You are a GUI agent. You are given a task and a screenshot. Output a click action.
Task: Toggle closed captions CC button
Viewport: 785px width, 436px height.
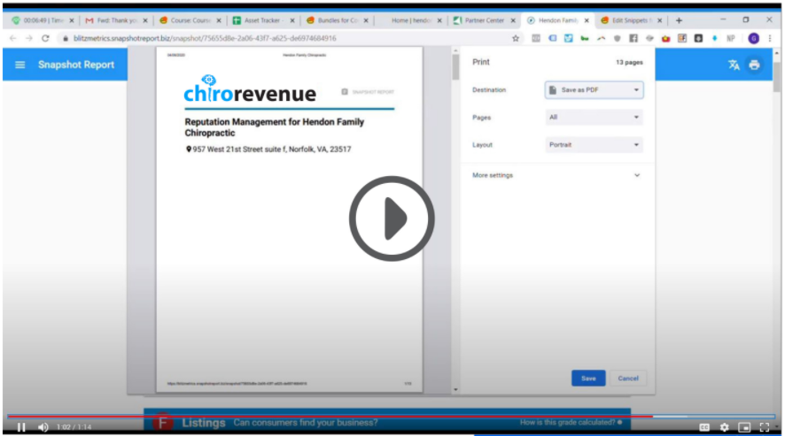point(703,427)
